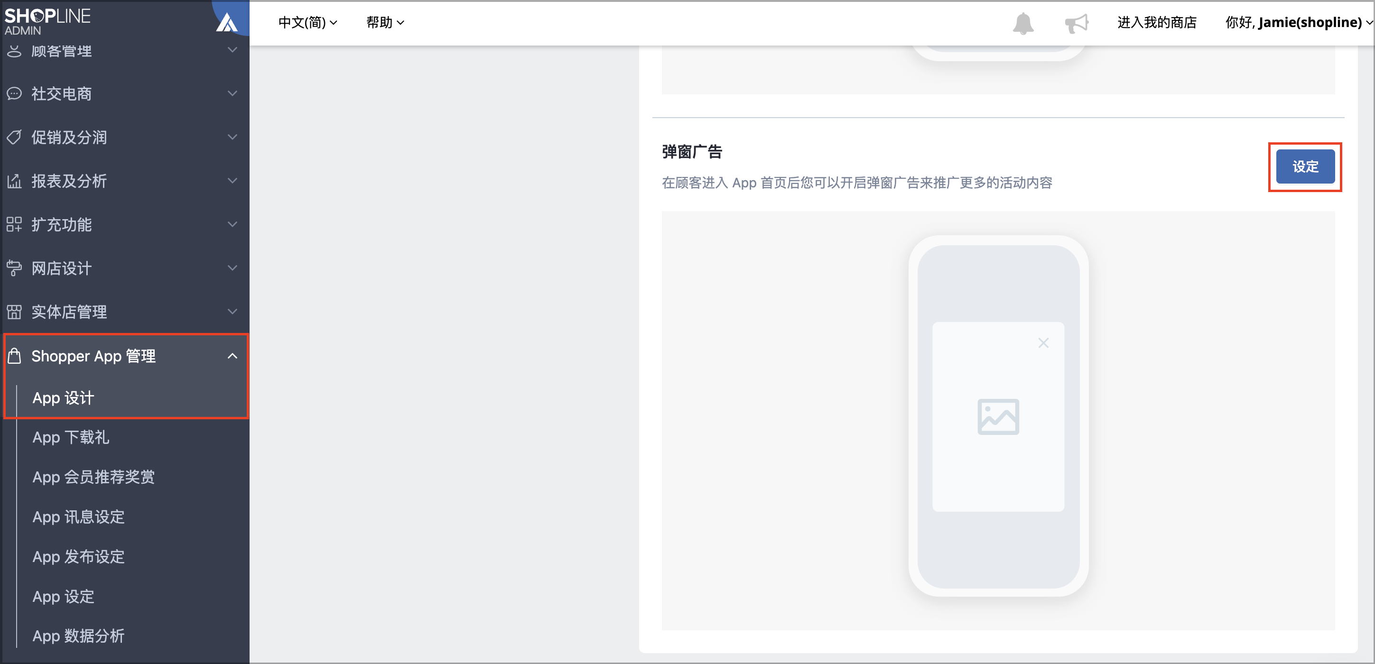Screen dimensions: 1375x664
Task: Click the physical store shop icon
Action: coord(14,312)
